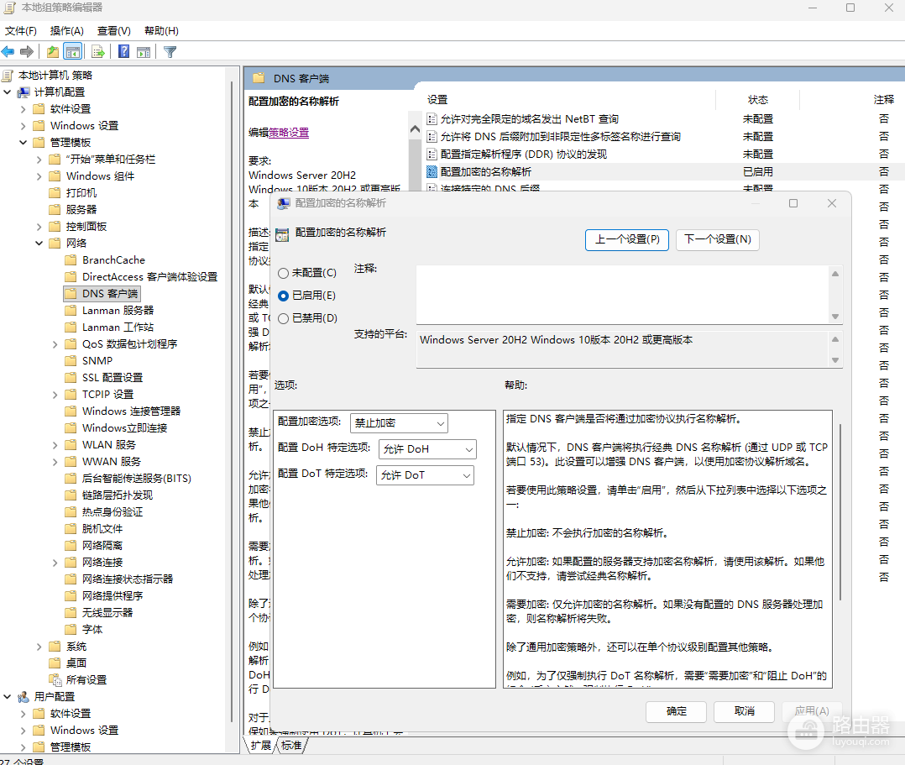The height and width of the screenshot is (765, 905).
Task: Expand the 系统 tree node
Action: [x=39, y=647]
